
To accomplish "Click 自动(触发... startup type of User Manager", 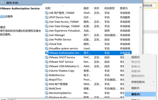I will (111, 35).
